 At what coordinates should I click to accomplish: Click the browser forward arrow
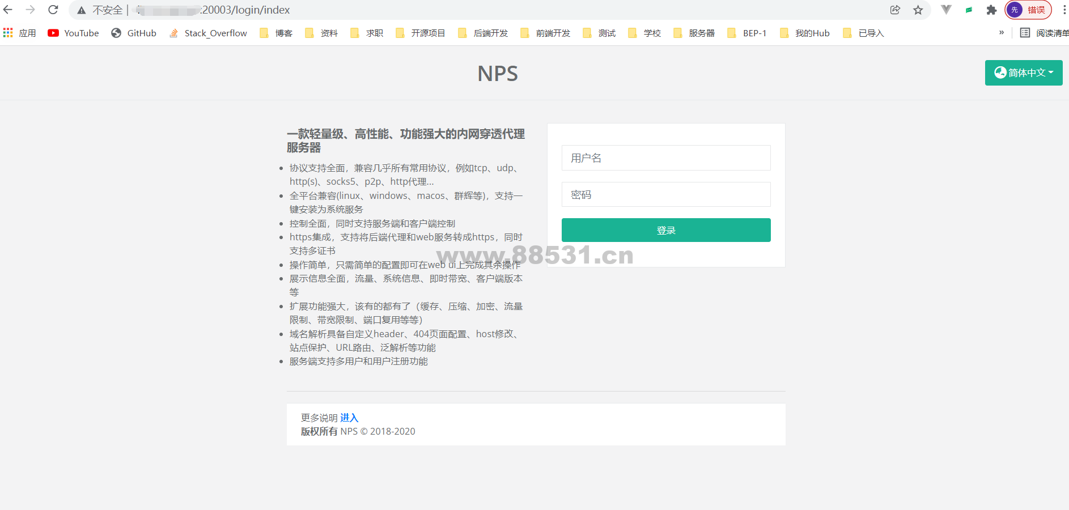tap(31, 10)
